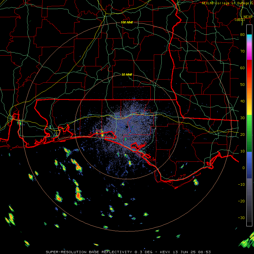This screenshot has width=254, height=254.
Task: Click the green band of the dBZ color bar
Action: click(x=249, y=133)
